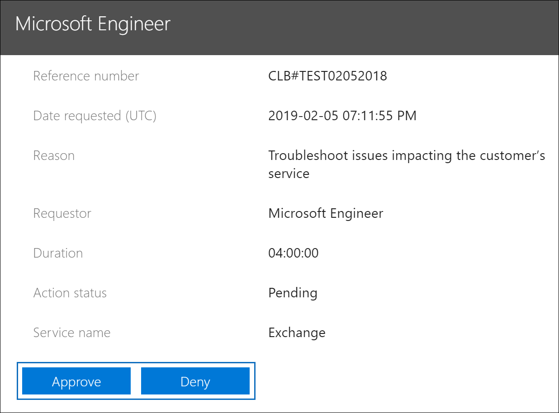Select the reference number CLB#TEST02052018
Image resolution: width=559 pixels, height=413 pixels.
tap(328, 76)
